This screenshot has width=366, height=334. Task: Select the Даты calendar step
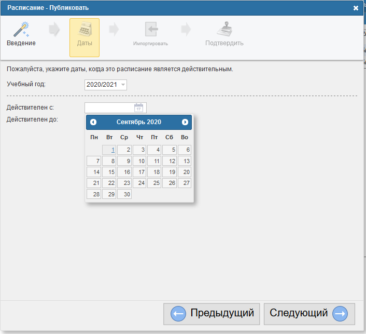[x=85, y=37]
